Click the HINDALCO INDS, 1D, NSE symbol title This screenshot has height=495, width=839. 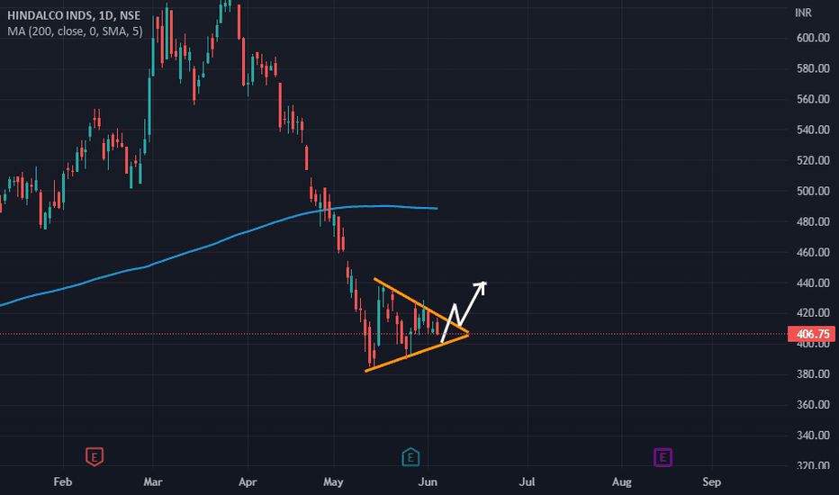[74, 15]
